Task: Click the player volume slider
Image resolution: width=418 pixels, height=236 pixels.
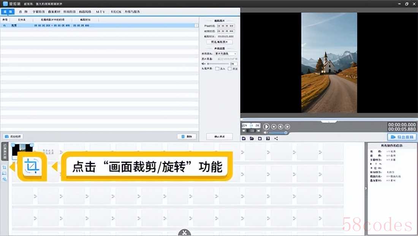Action: pyautogui.click(x=278, y=133)
